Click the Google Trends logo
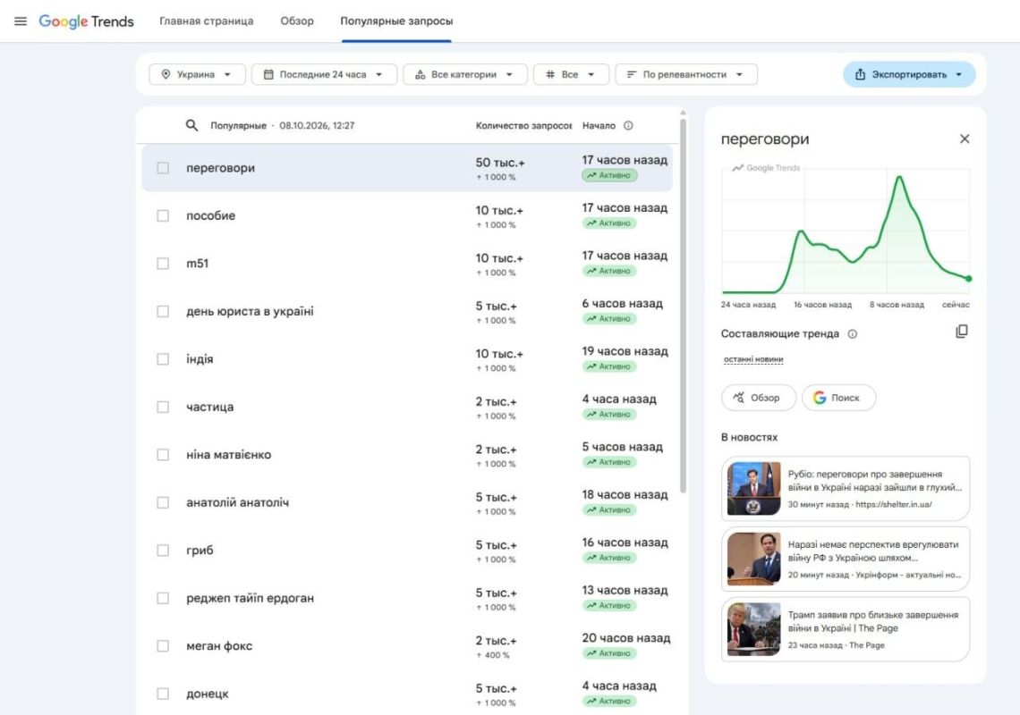Screen dimensions: 1020x715 click(86, 21)
